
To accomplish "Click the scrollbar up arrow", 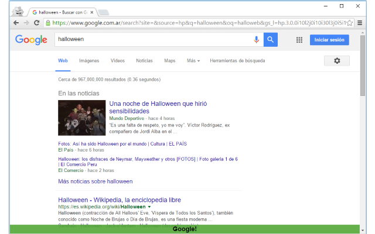I will pyautogui.click(x=363, y=33).
